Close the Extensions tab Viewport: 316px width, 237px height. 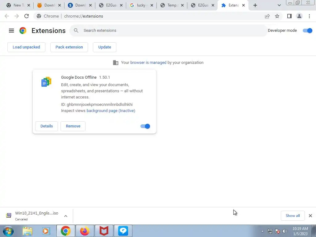(243, 6)
